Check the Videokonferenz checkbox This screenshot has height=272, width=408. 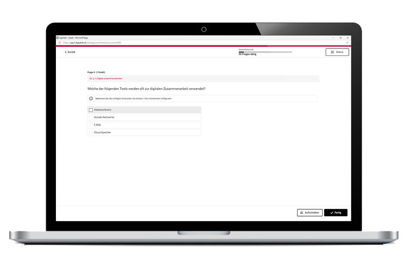(x=91, y=110)
